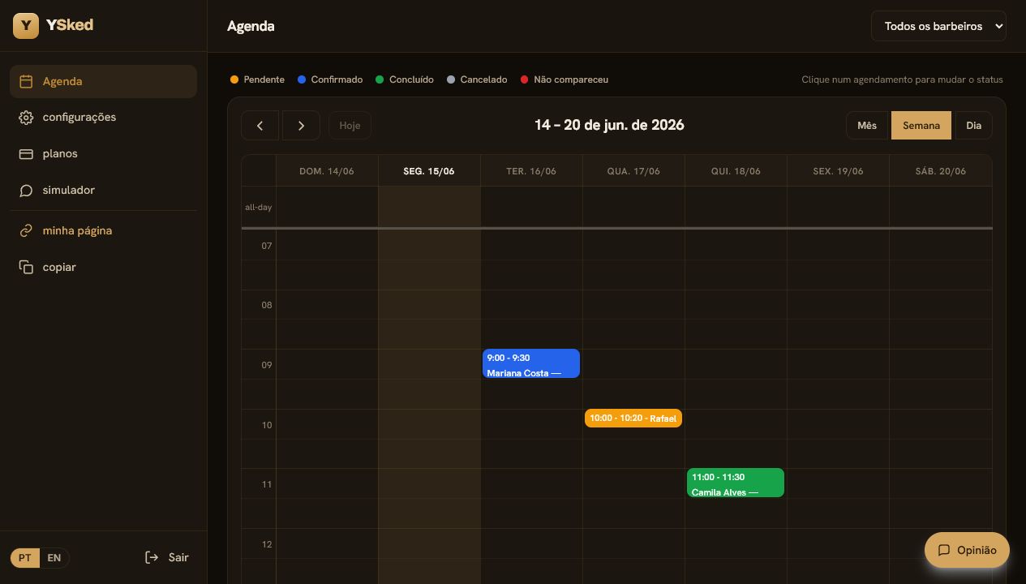Click the Confirmado blue legend dot
The image size is (1026, 584).
(302, 79)
